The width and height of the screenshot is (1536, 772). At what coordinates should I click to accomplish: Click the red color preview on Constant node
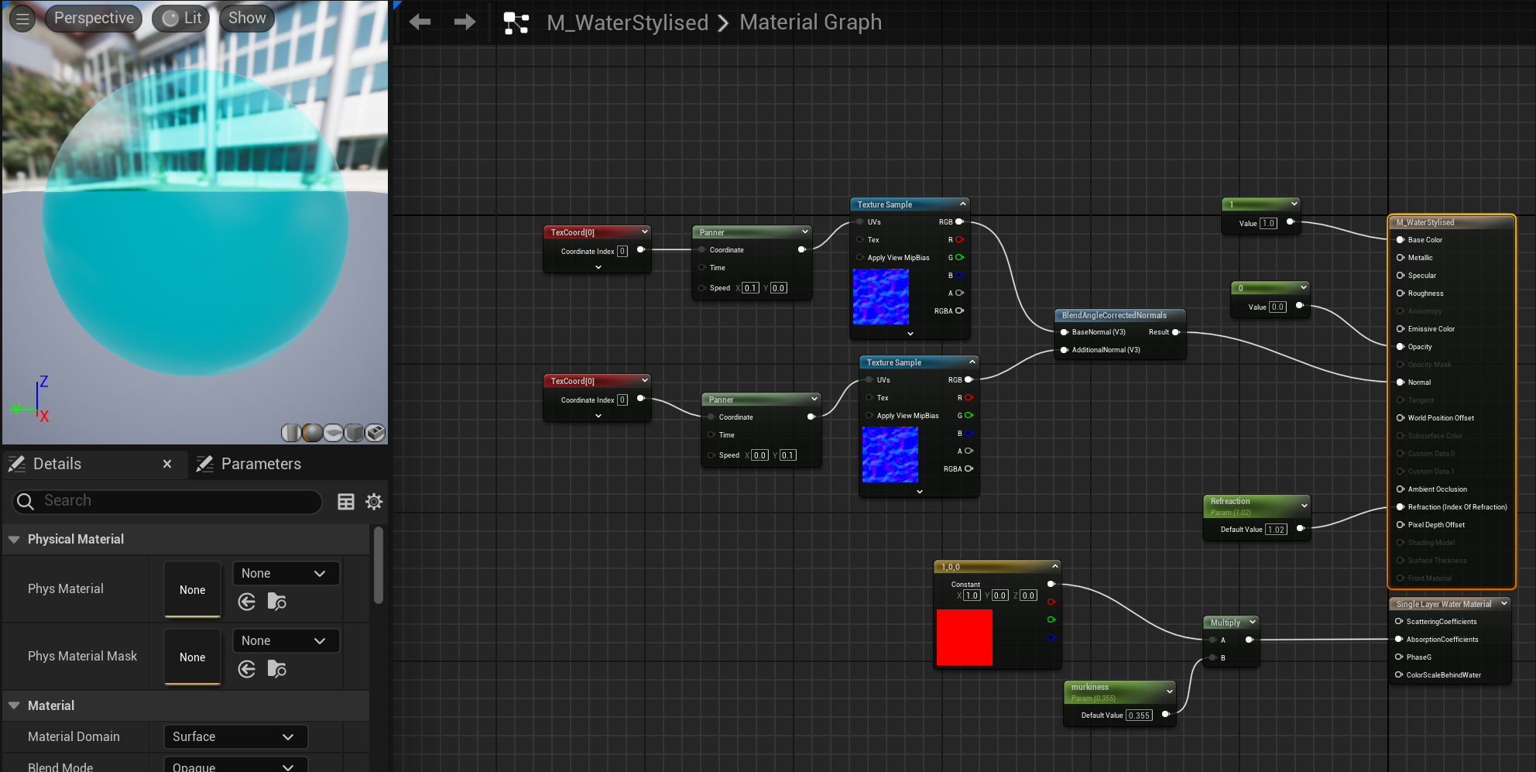point(964,637)
